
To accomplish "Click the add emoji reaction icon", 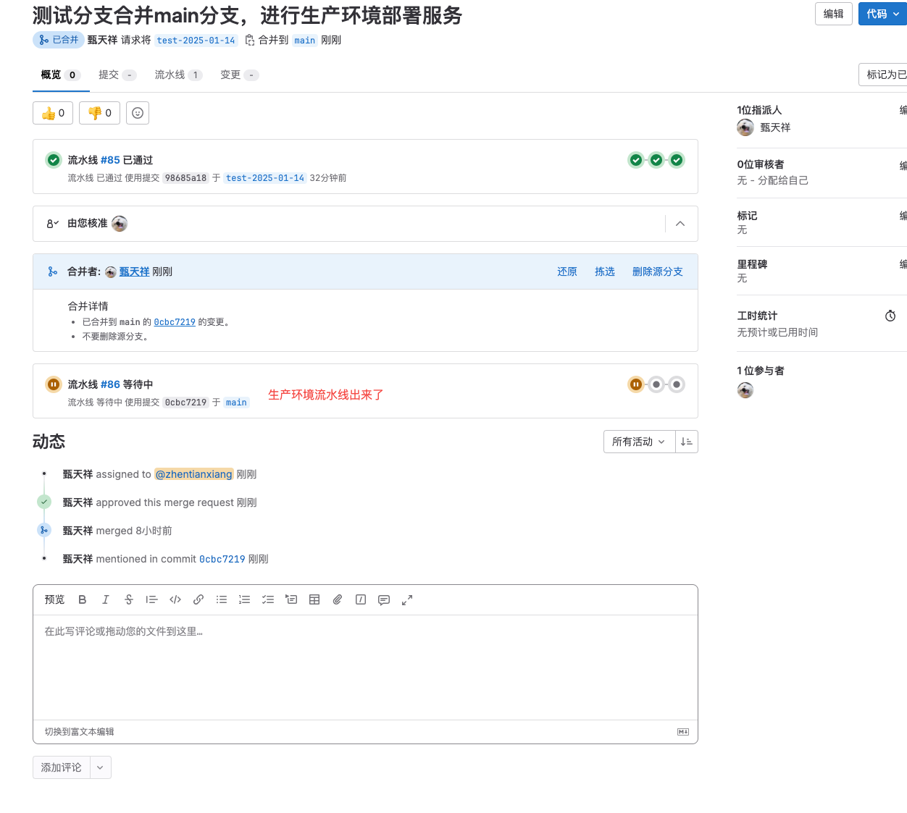I will (138, 113).
